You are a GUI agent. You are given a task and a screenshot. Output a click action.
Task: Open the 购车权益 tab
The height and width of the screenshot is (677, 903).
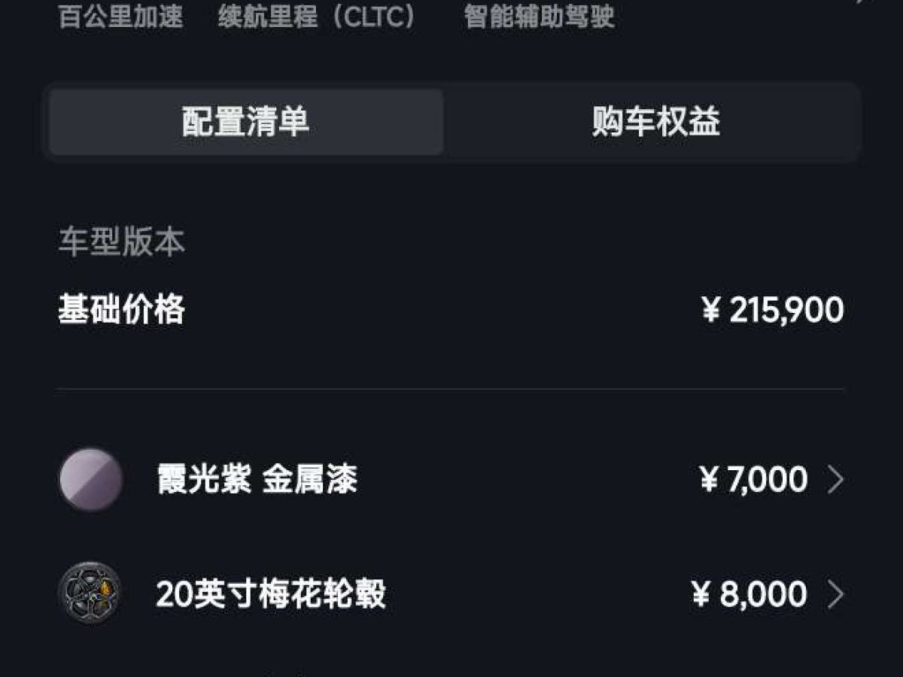point(655,122)
